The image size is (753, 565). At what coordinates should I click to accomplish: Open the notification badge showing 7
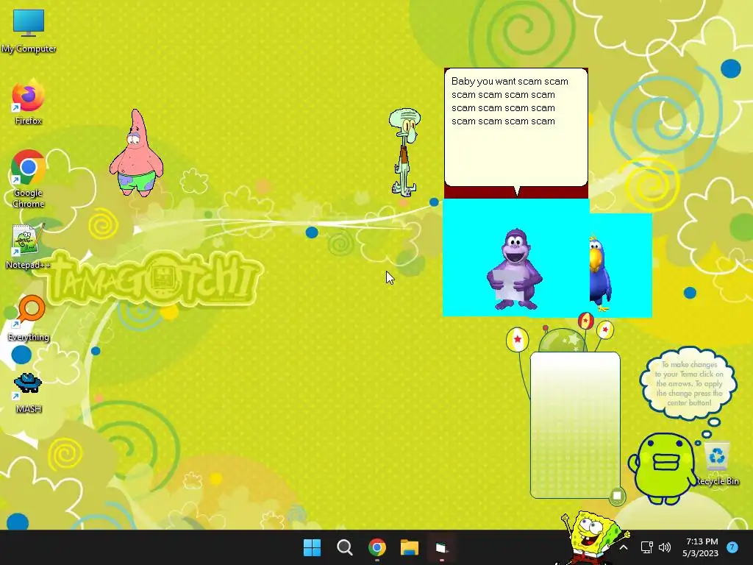pyautogui.click(x=732, y=547)
